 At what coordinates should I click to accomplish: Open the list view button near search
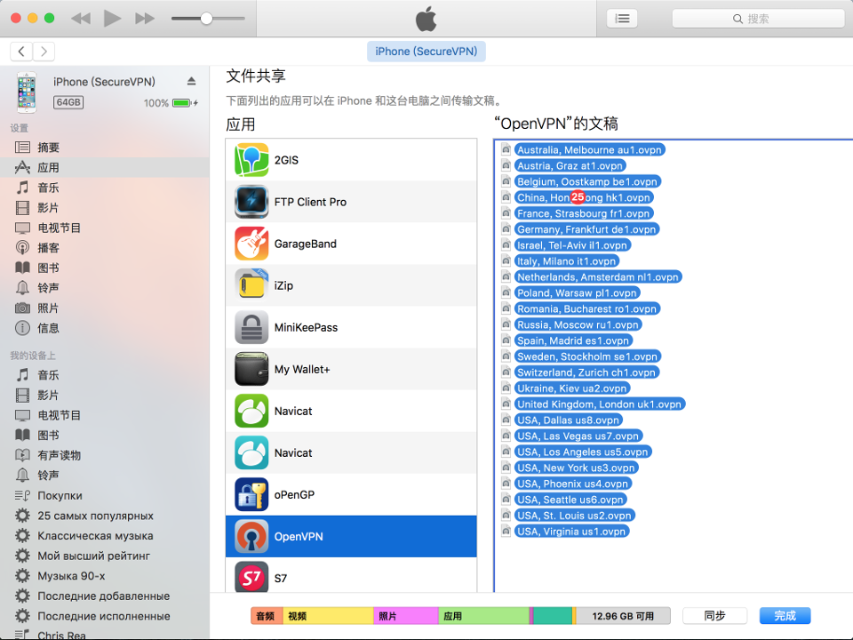coord(622,19)
